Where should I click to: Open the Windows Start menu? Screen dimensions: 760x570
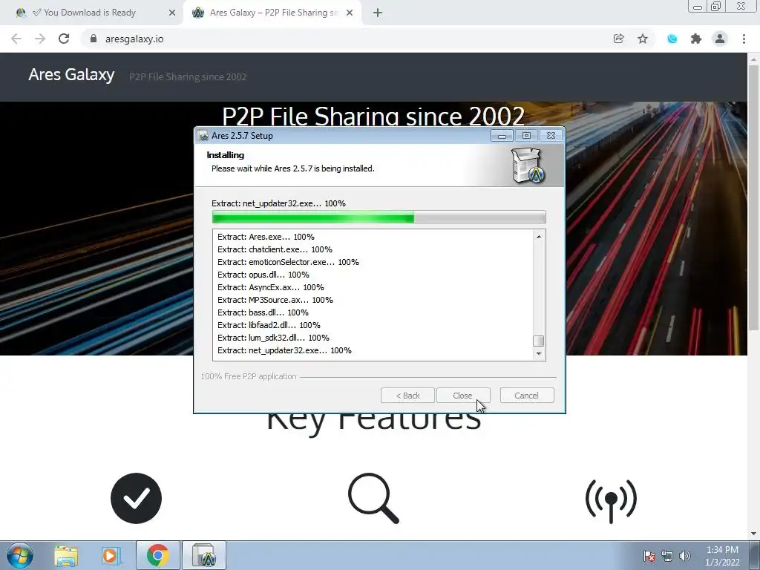tap(20, 555)
